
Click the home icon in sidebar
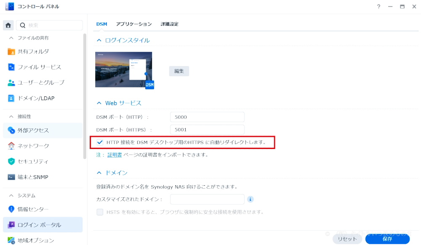8,25
